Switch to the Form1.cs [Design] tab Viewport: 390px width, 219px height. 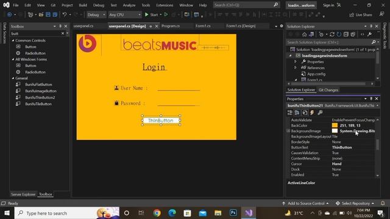(241, 26)
